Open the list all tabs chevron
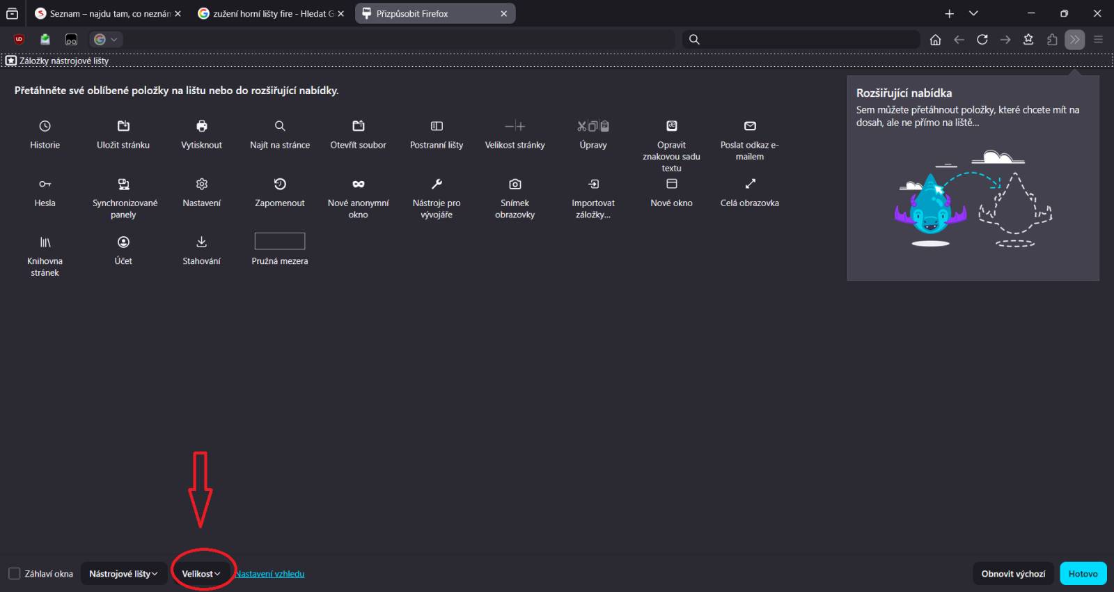This screenshot has height=592, width=1114. click(x=973, y=13)
